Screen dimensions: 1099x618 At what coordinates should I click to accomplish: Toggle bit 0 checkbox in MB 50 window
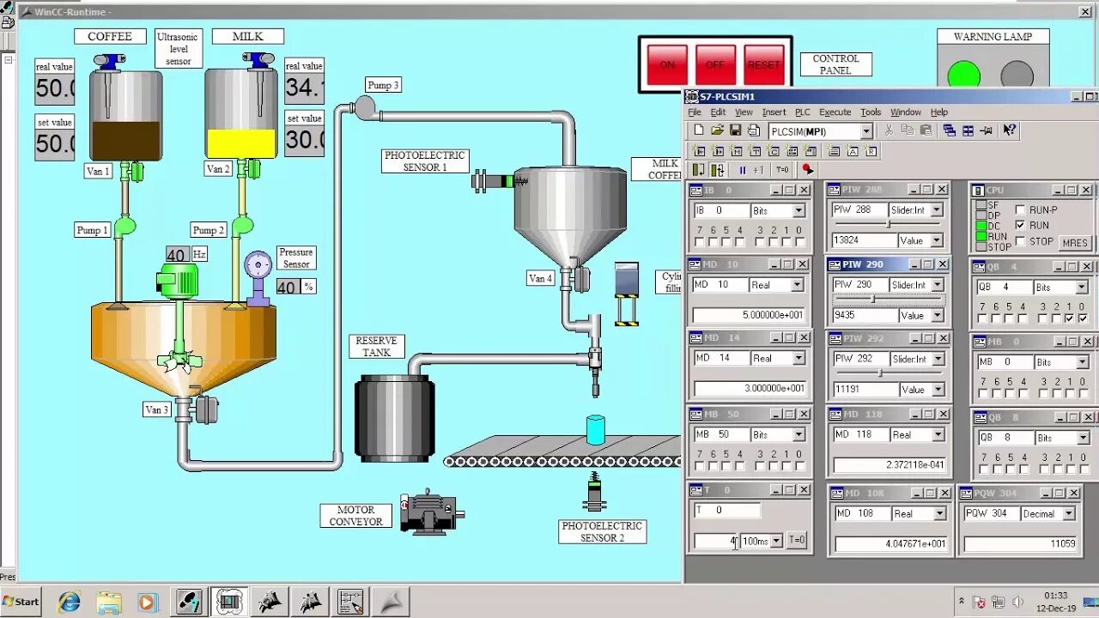(x=798, y=466)
